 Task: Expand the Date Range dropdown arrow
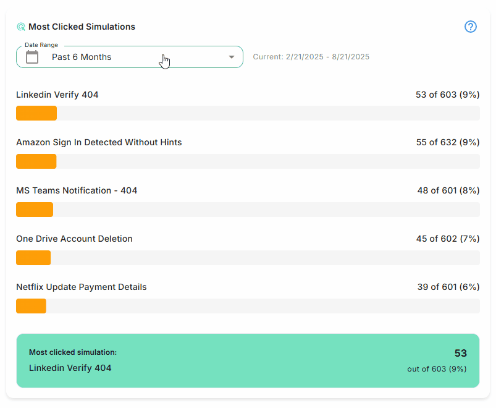point(232,57)
